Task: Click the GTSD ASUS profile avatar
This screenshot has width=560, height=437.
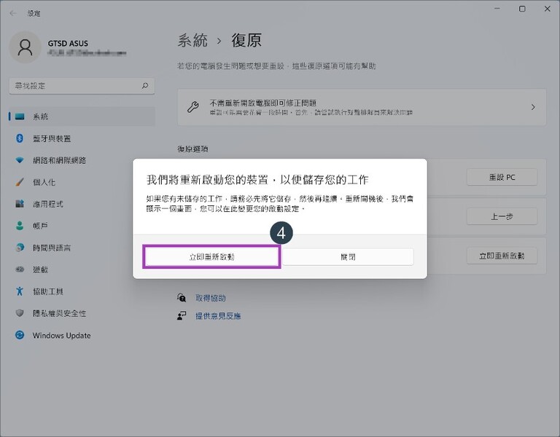Action: click(25, 47)
